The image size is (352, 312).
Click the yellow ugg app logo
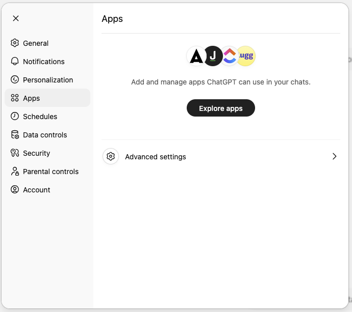246,56
